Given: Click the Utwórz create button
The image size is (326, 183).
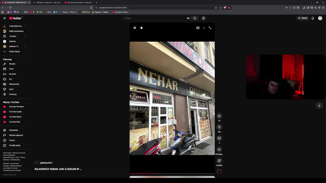Looking at the screenshot, I should tap(303, 18).
